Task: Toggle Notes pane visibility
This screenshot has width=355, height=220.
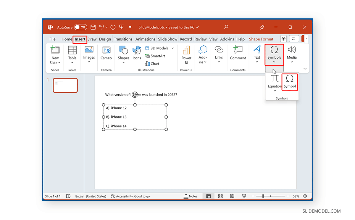Action: pos(191,196)
